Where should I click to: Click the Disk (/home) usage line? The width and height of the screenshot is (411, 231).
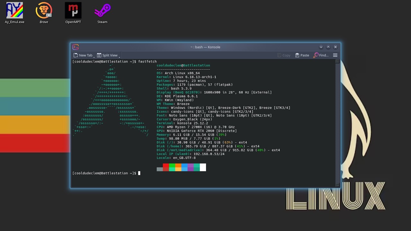pos(208,146)
